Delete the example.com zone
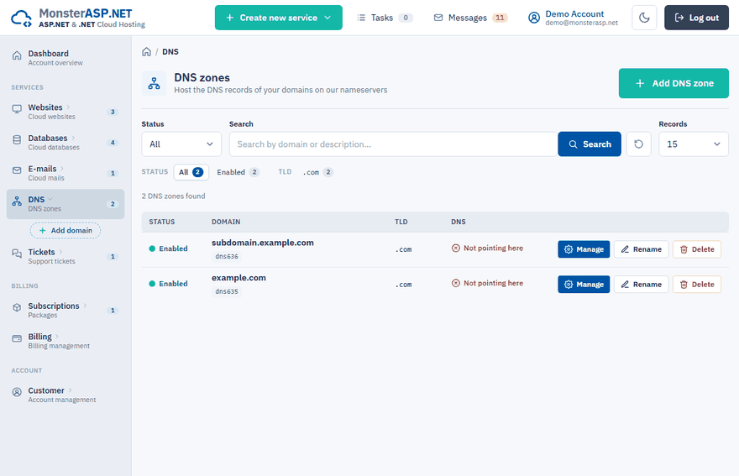 point(696,285)
